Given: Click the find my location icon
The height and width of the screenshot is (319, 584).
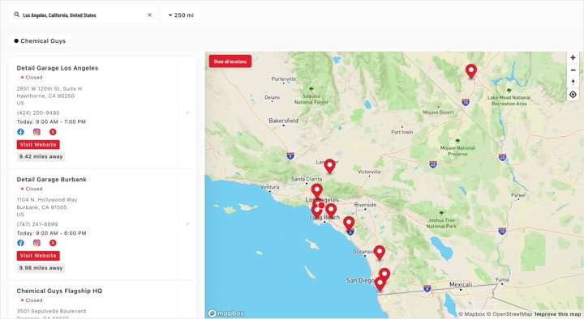Looking at the screenshot, I should (573, 95).
